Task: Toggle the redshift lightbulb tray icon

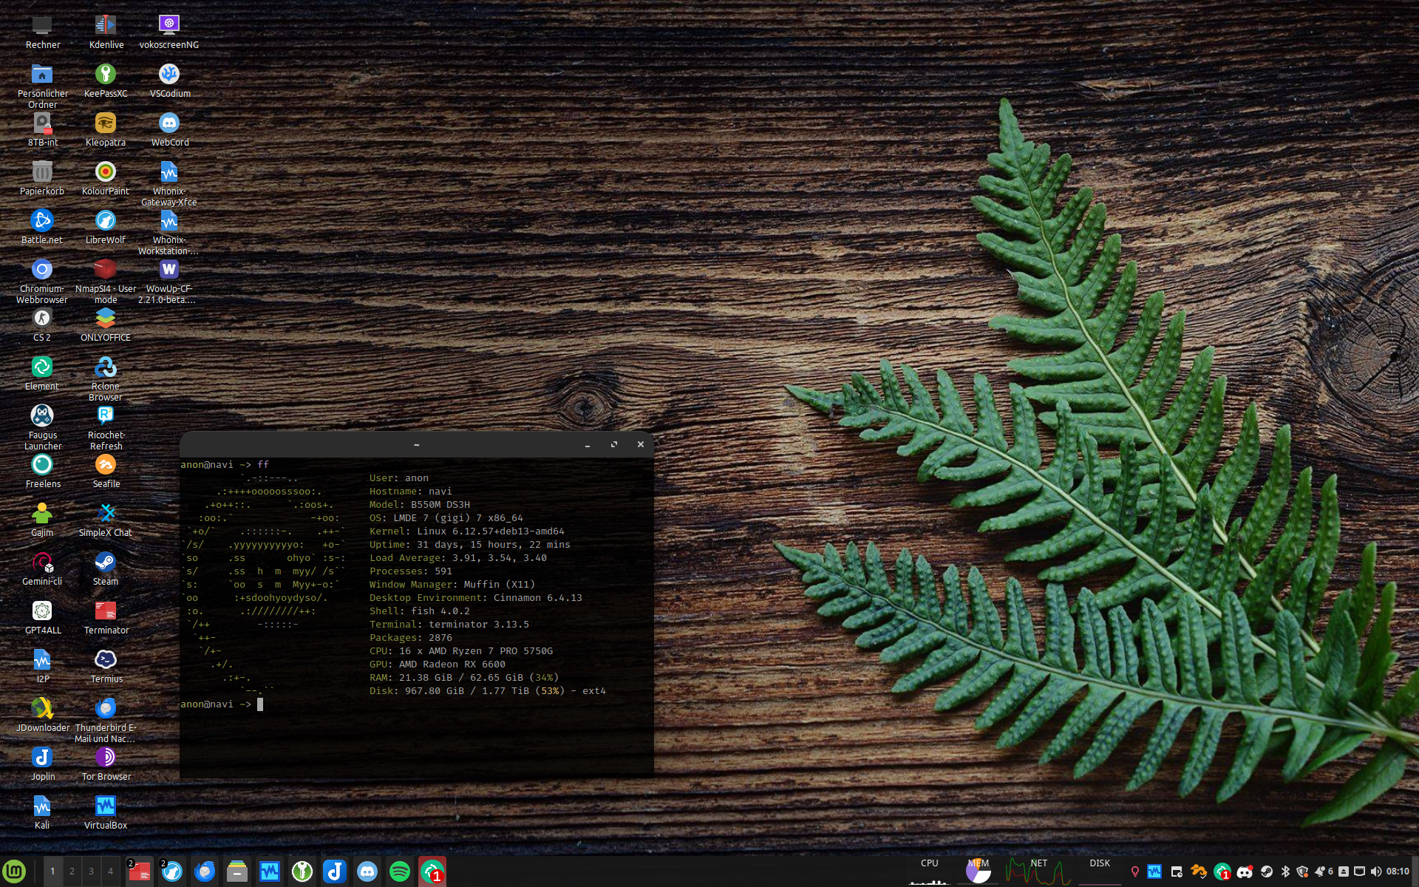Action: coord(1135,871)
